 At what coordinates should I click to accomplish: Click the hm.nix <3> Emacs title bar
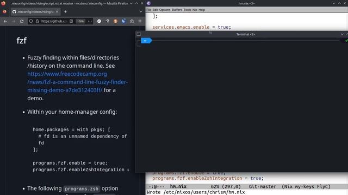(x=246, y=3)
